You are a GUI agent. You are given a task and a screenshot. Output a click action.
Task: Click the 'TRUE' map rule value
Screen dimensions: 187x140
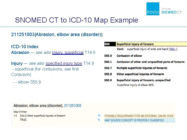23,120
